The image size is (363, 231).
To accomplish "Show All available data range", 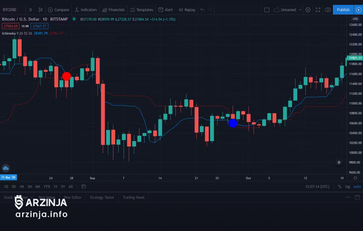I will (x=71, y=186).
